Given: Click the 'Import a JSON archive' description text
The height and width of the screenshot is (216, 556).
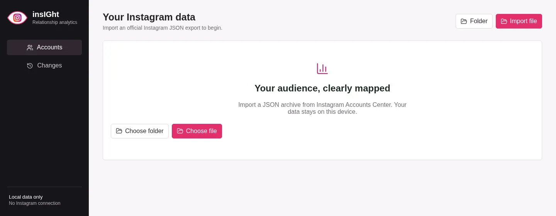Looking at the screenshot, I should pos(322,108).
